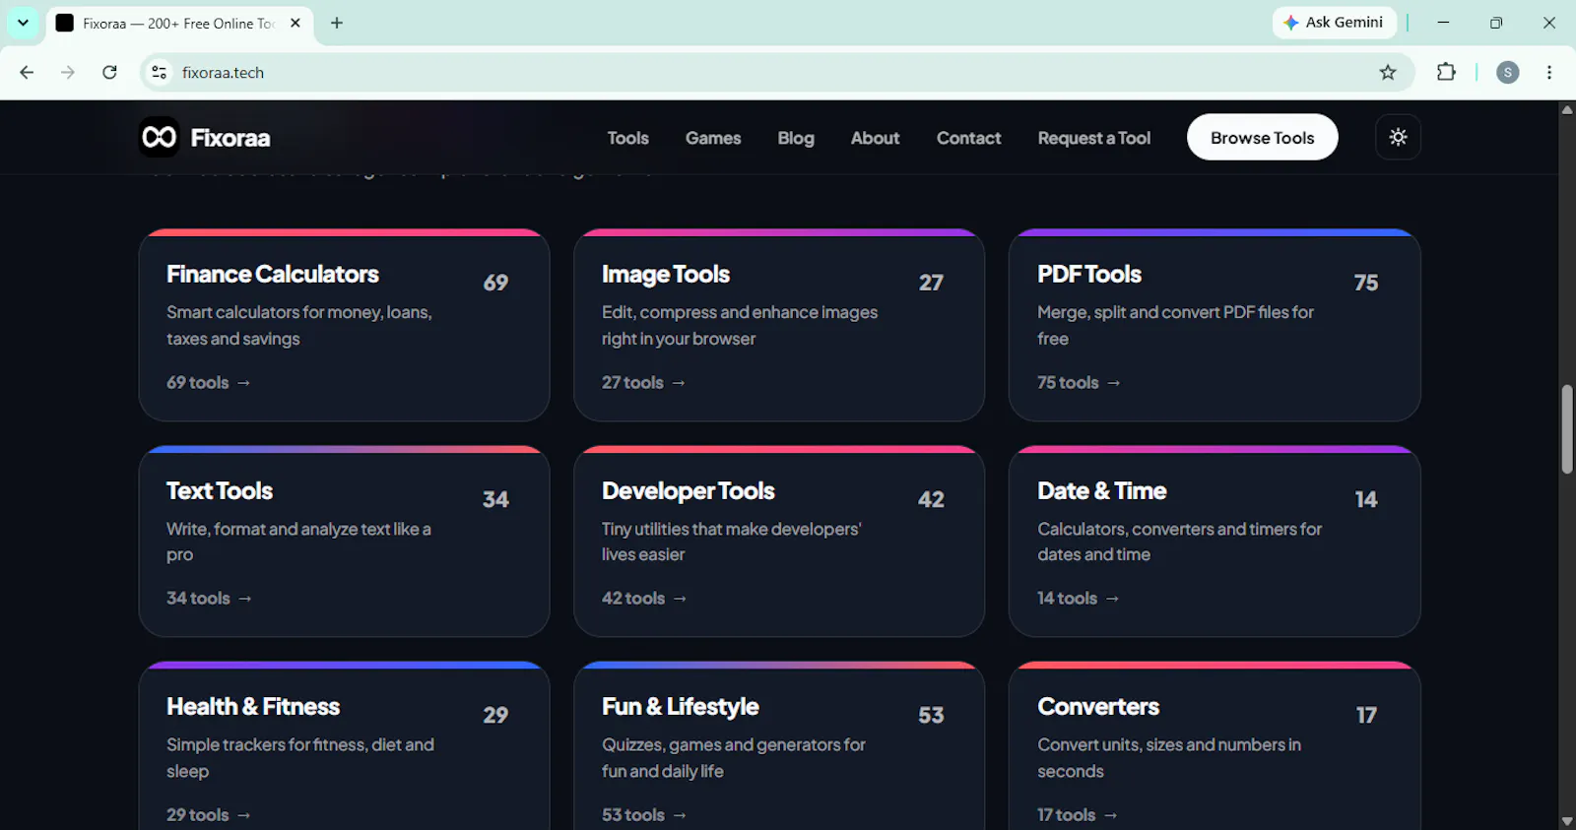Viewport: 1576px width, 830px height.
Task: Follow the '14 tools →' link
Action: pos(1078,598)
